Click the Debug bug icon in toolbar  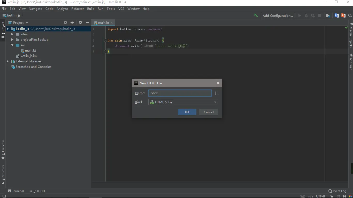click(306, 15)
